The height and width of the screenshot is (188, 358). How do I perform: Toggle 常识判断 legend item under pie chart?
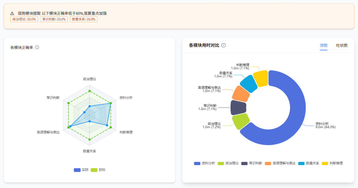coord(252,163)
